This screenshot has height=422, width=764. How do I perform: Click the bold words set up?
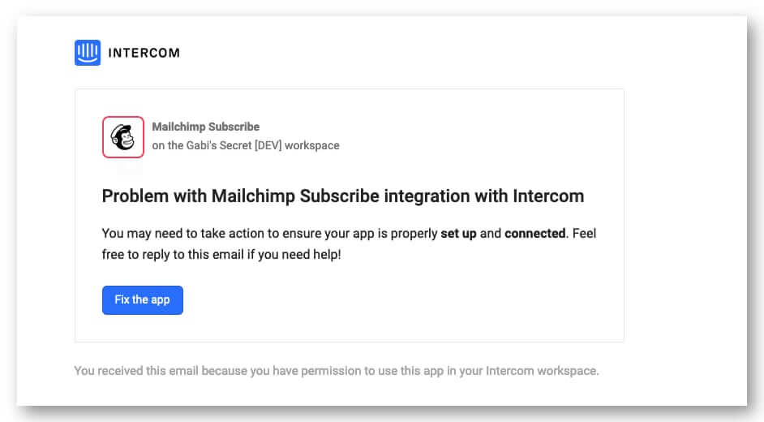tap(458, 234)
